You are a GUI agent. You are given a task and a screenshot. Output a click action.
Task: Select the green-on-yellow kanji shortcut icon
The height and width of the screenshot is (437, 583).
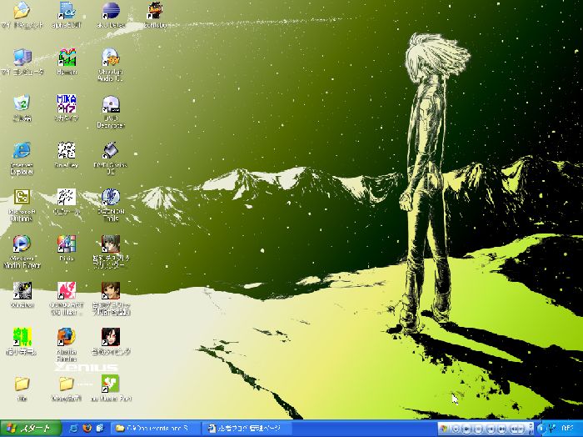coord(22,337)
